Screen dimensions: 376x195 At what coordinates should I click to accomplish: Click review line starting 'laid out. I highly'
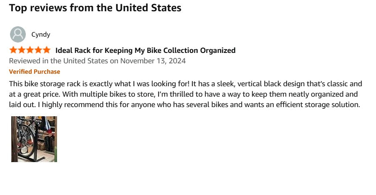184,105
